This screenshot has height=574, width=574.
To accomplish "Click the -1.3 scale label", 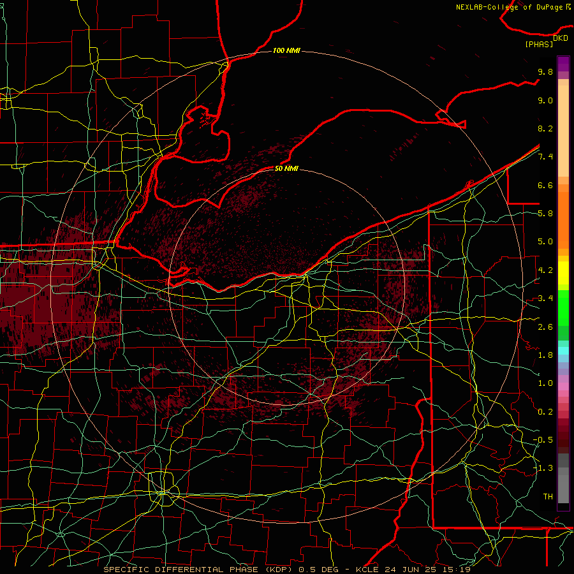I will [543, 468].
